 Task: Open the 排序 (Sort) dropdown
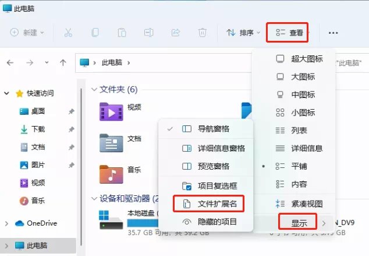click(x=243, y=33)
